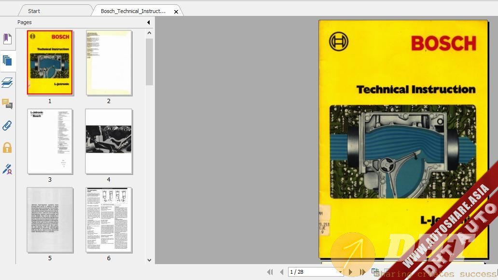Click the Pages panel title

(x=25, y=22)
